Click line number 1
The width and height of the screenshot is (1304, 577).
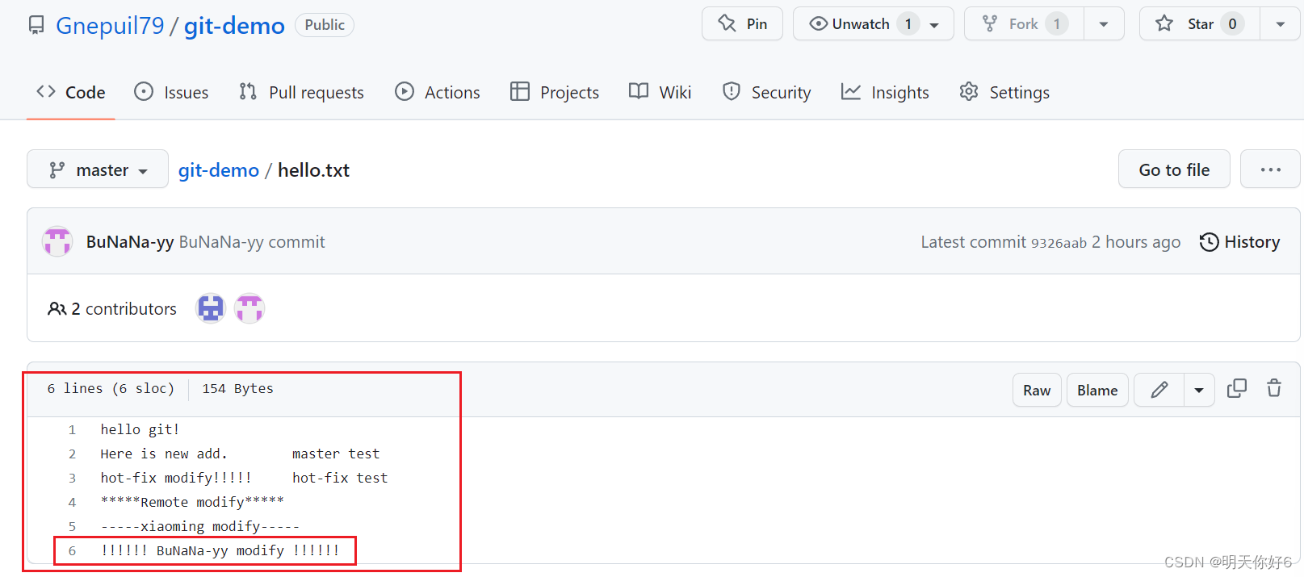tap(72, 430)
